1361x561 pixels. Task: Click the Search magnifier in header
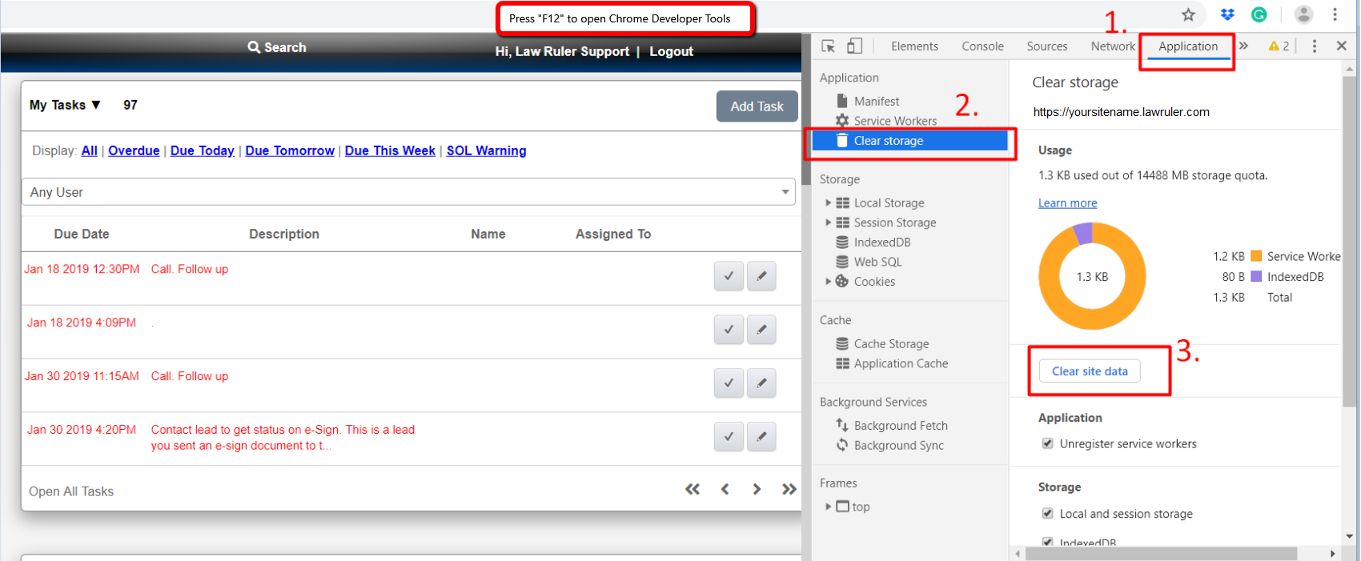254,47
